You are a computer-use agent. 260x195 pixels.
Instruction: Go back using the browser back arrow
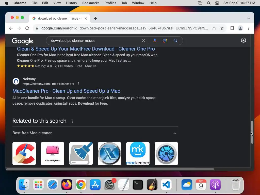pos(11,28)
